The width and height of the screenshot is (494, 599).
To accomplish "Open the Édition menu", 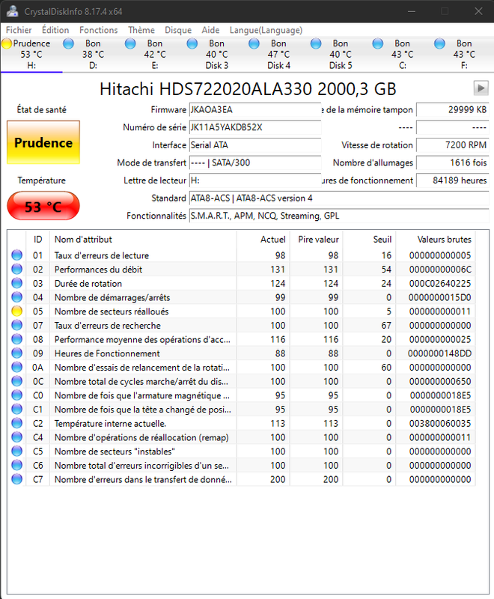I will click(x=55, y=30).
